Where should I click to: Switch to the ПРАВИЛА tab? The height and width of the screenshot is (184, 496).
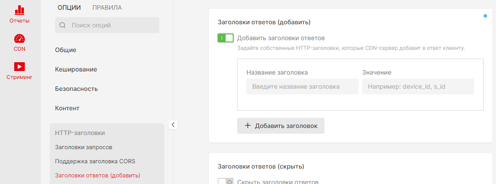(107, 8)
